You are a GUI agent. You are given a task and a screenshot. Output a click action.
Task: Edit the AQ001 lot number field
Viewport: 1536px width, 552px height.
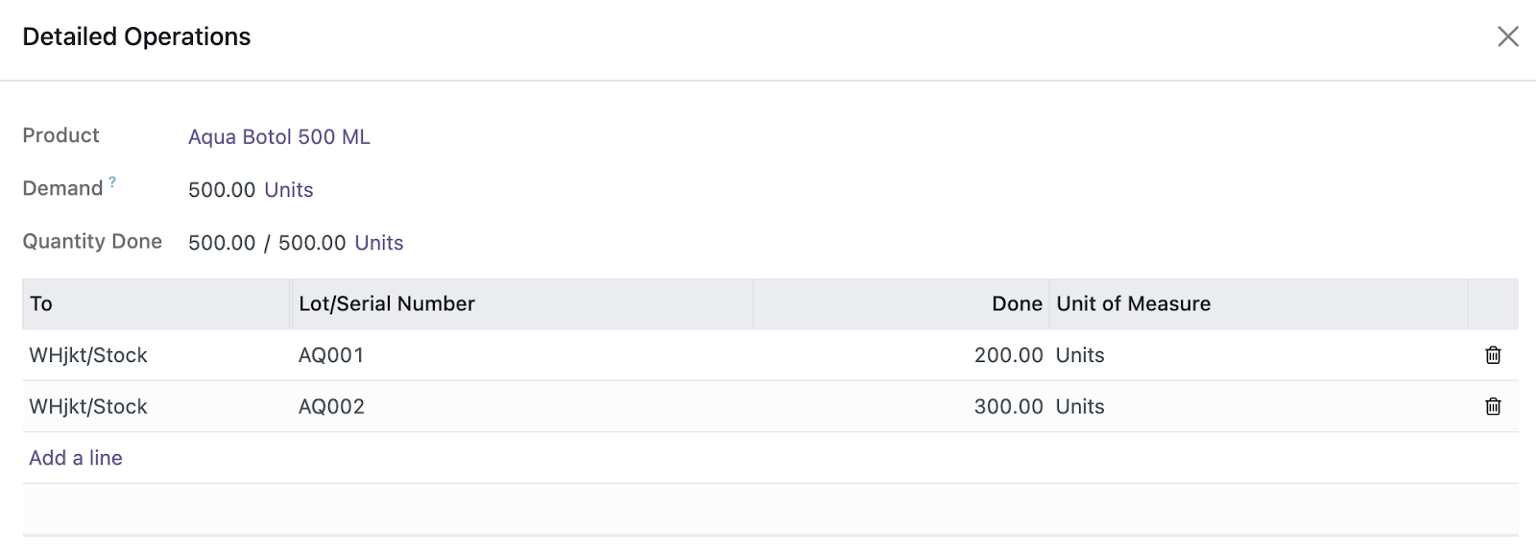tap(522, 355)
